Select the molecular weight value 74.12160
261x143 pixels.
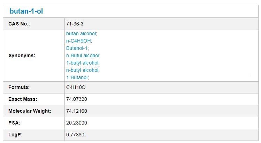pos(76,111)
